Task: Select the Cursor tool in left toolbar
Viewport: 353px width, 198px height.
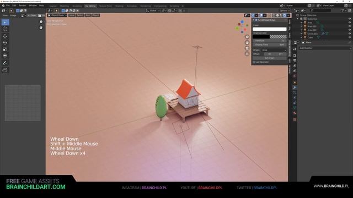Action: coord(5,29)
